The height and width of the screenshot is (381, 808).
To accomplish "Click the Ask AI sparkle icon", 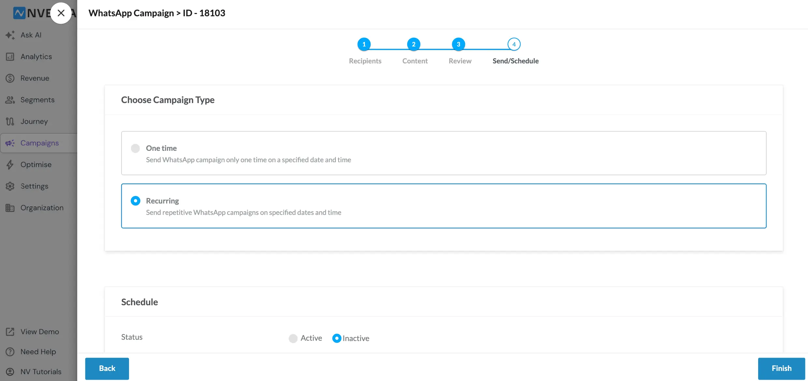I will click(x=10, y=35).
